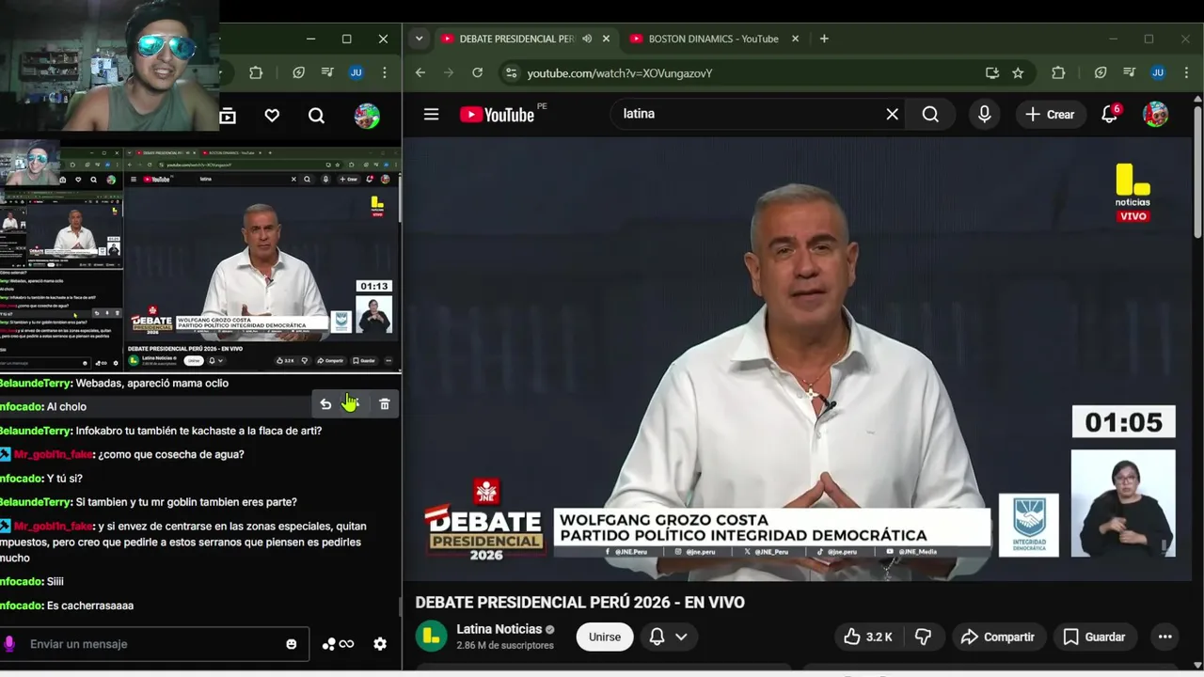Open the Latina Noticias channel avatar
This screenshot has width=1204, height=677.
[432, 637]
